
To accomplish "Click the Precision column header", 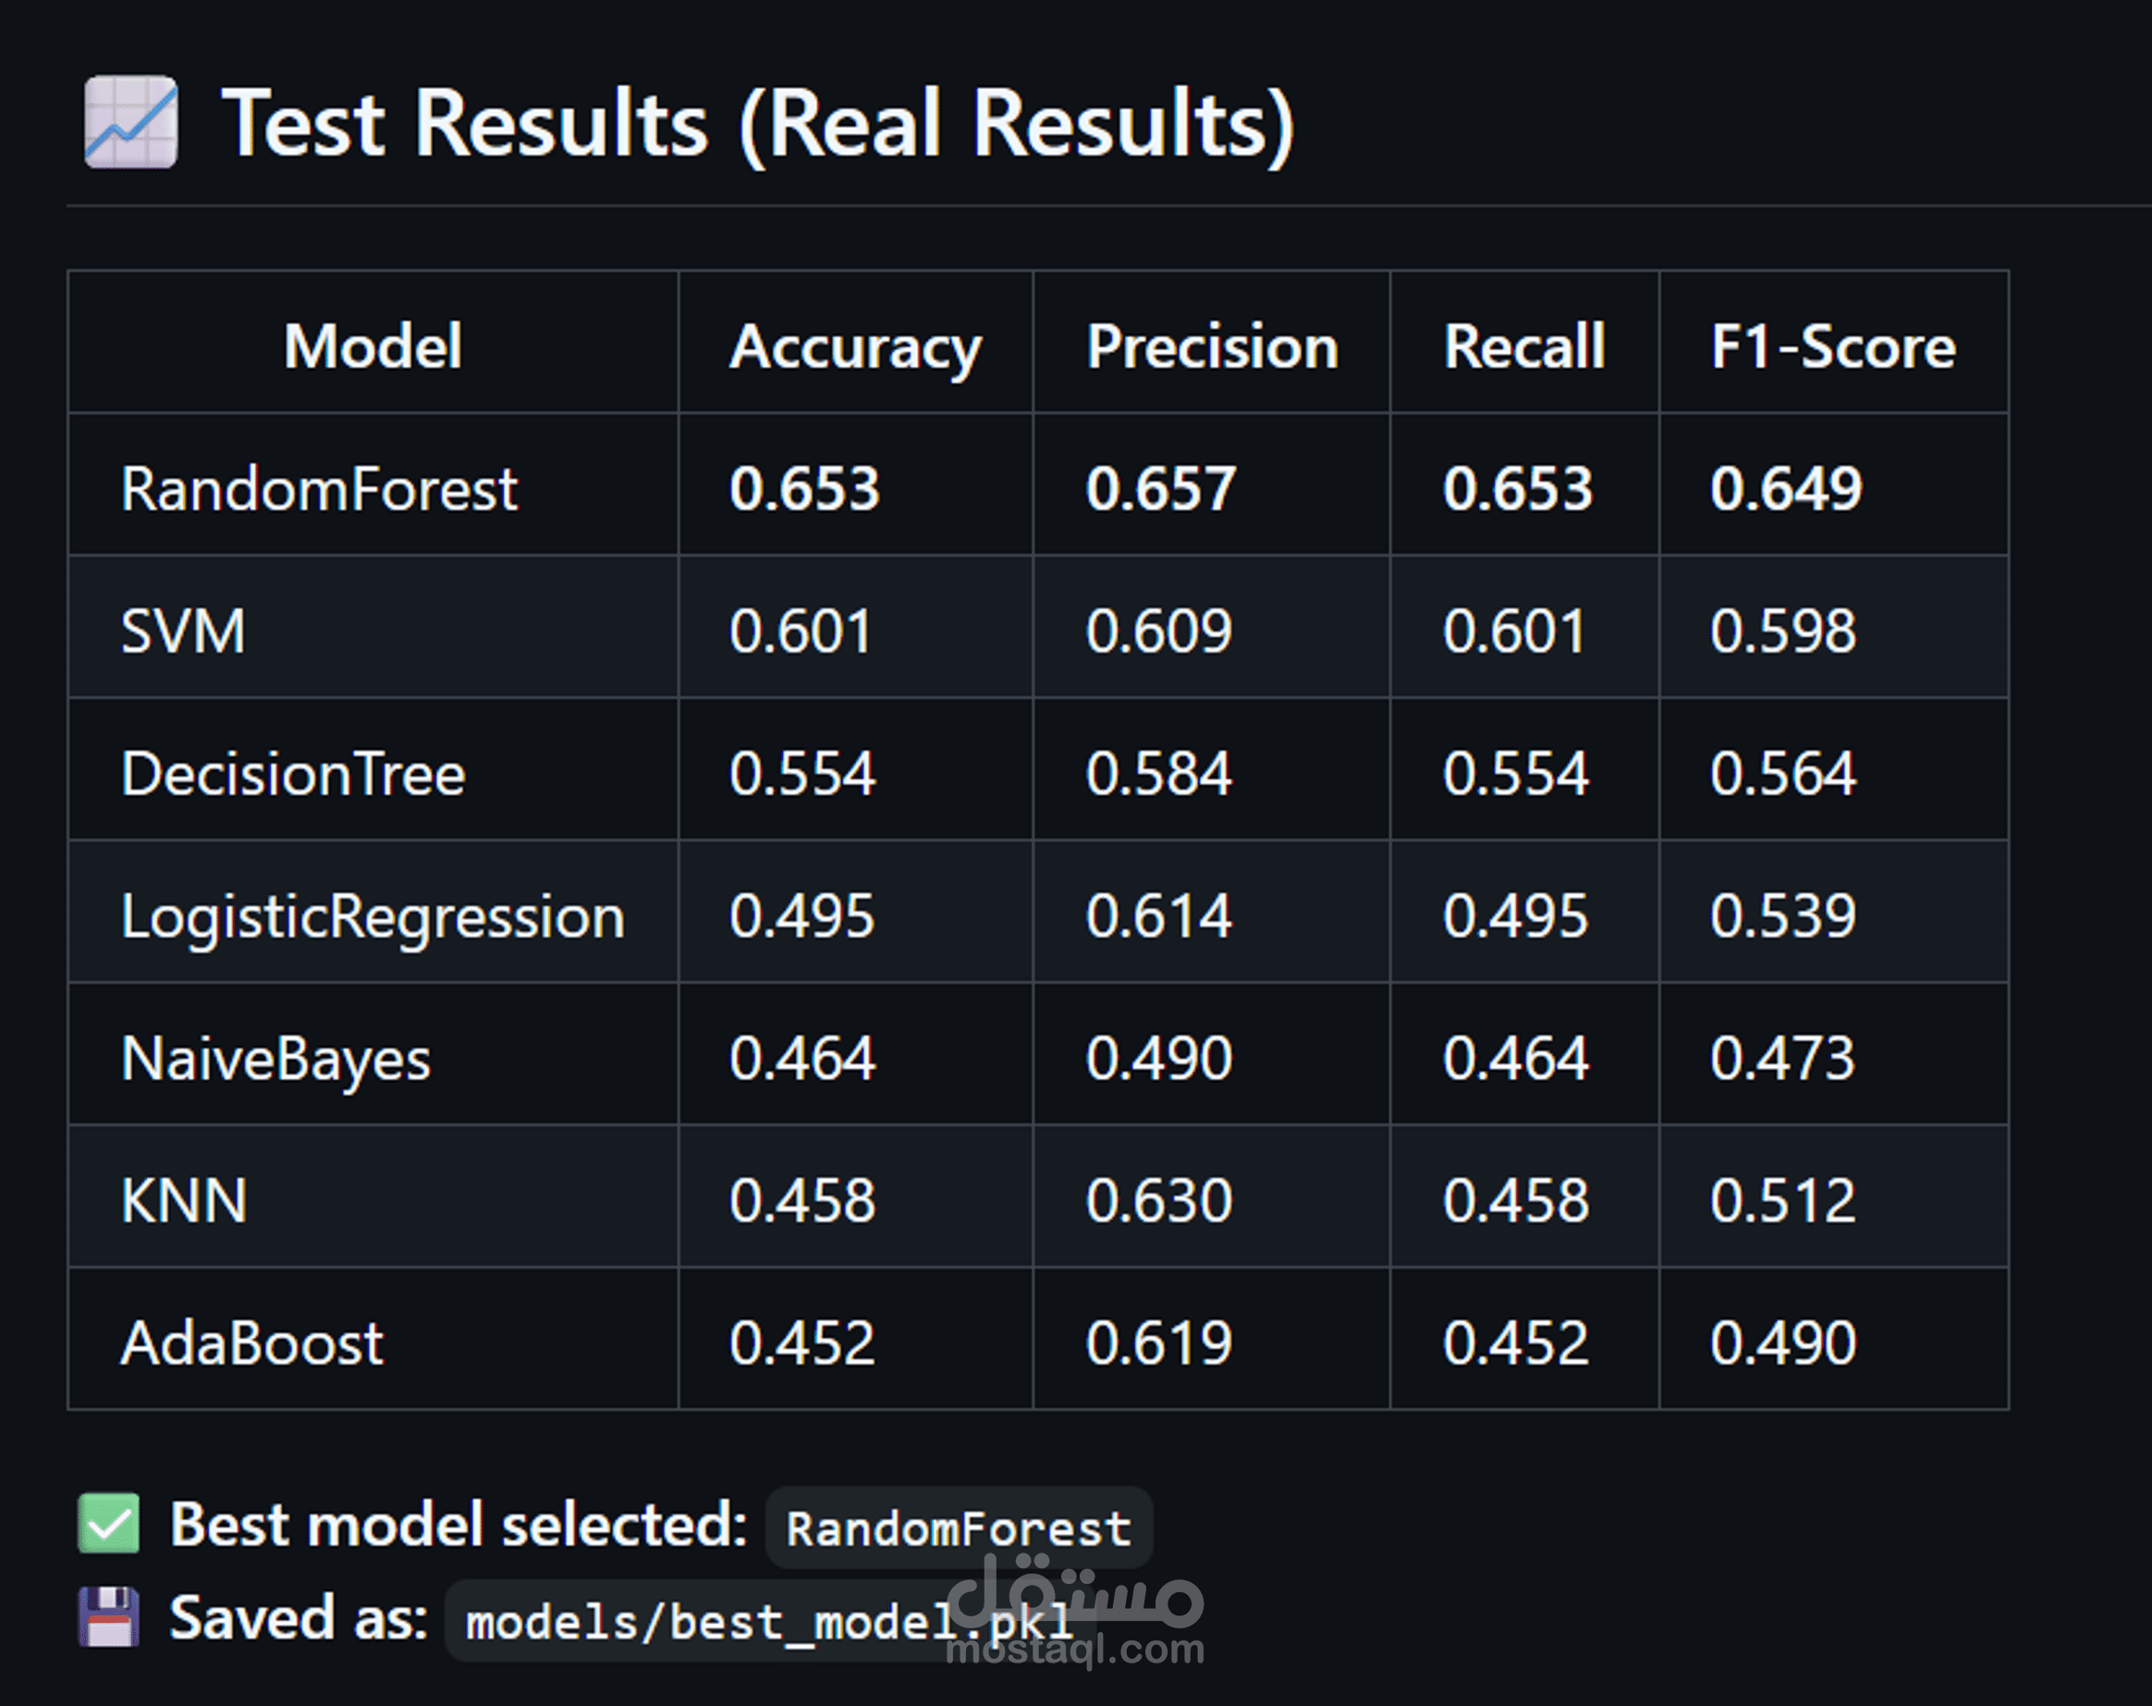I will pos(1212,347).
